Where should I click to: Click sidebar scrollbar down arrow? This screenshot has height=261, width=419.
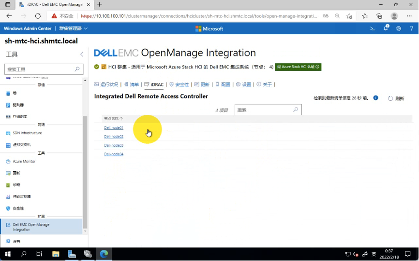[x=85, y=231]
